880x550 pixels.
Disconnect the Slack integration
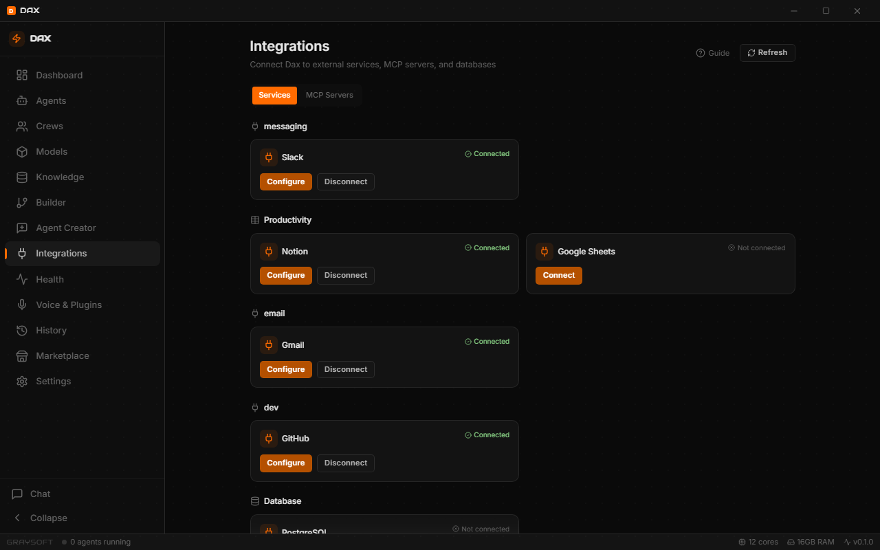346,181
